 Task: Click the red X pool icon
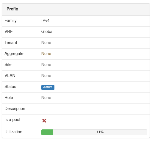coord(44,121)
